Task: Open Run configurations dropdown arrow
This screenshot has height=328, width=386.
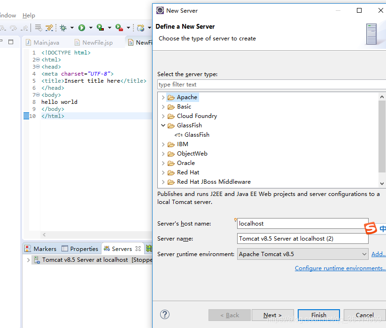Action: (x=91, y=28)
